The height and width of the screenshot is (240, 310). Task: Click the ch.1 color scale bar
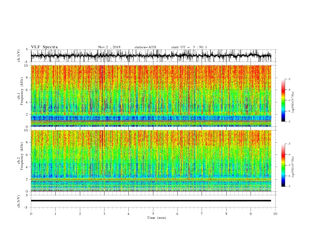coord(283,100)
